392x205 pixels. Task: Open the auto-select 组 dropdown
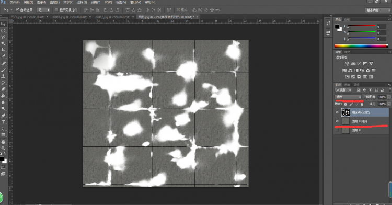click(x=43, y=10)
